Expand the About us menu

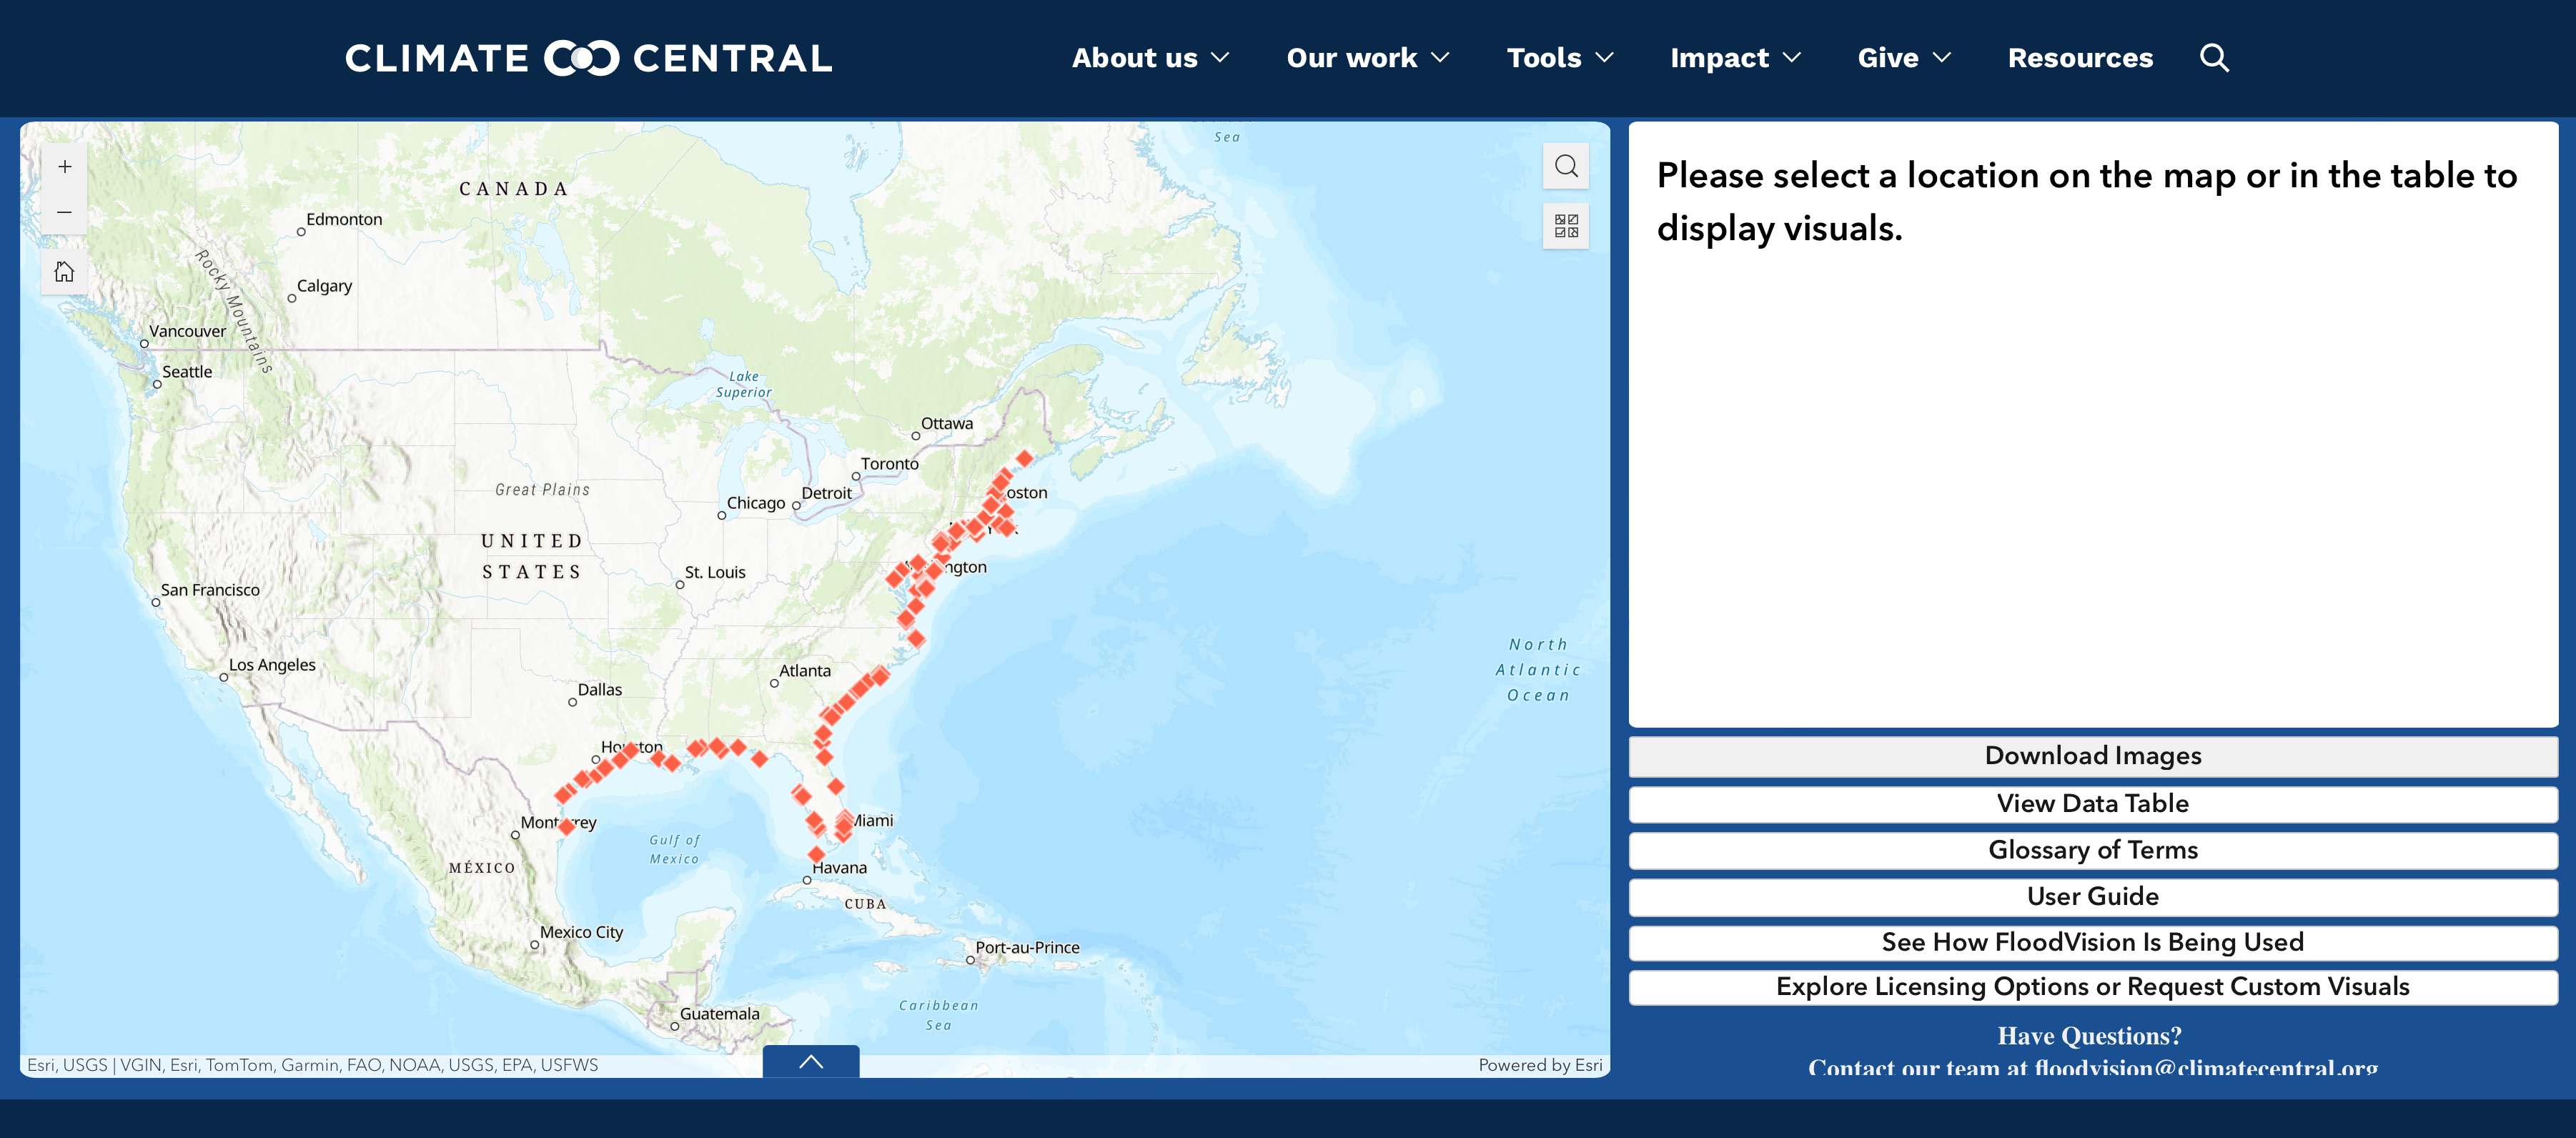(1149, 58)
